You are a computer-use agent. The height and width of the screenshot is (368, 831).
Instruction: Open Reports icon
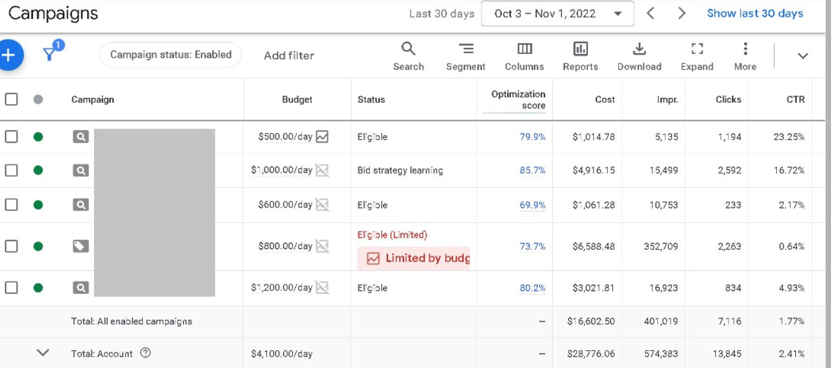[580, 57]
